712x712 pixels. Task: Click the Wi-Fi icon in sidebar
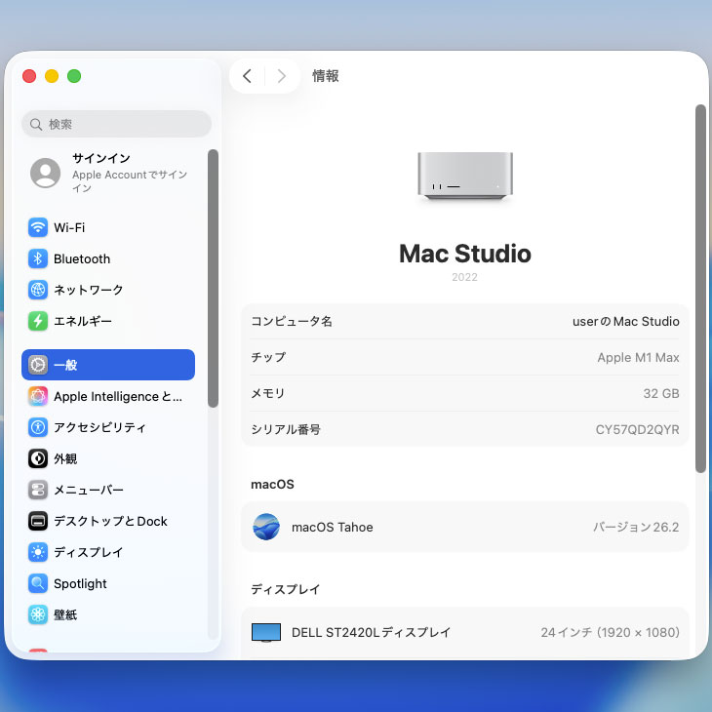[38, 227]
